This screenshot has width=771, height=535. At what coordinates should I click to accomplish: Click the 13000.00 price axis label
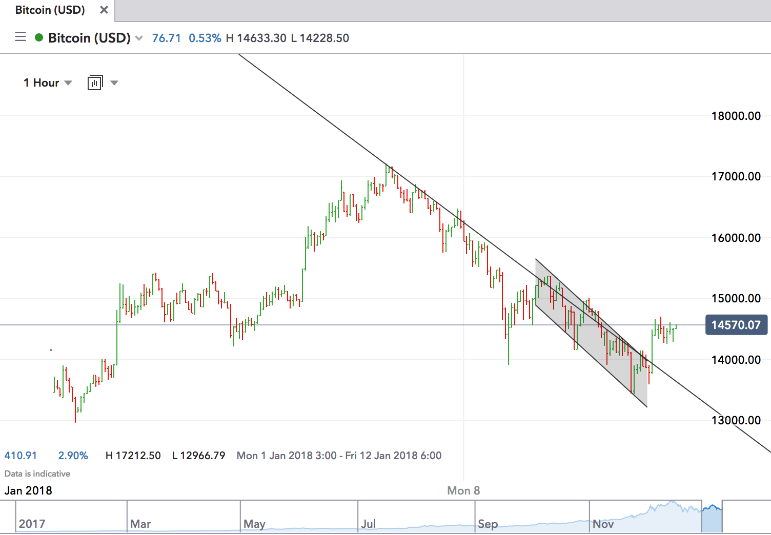736,420
